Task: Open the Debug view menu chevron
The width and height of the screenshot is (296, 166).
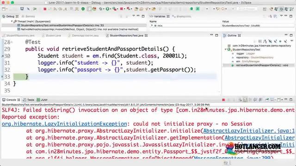Action: pyautogui.click(x=134, y=16)
